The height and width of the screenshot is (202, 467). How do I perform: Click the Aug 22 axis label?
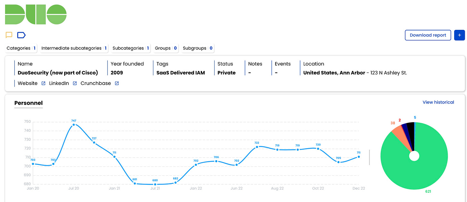(277, 189)
